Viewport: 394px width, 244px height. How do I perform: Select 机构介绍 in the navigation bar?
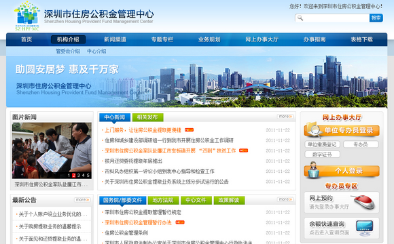(68, 39)
